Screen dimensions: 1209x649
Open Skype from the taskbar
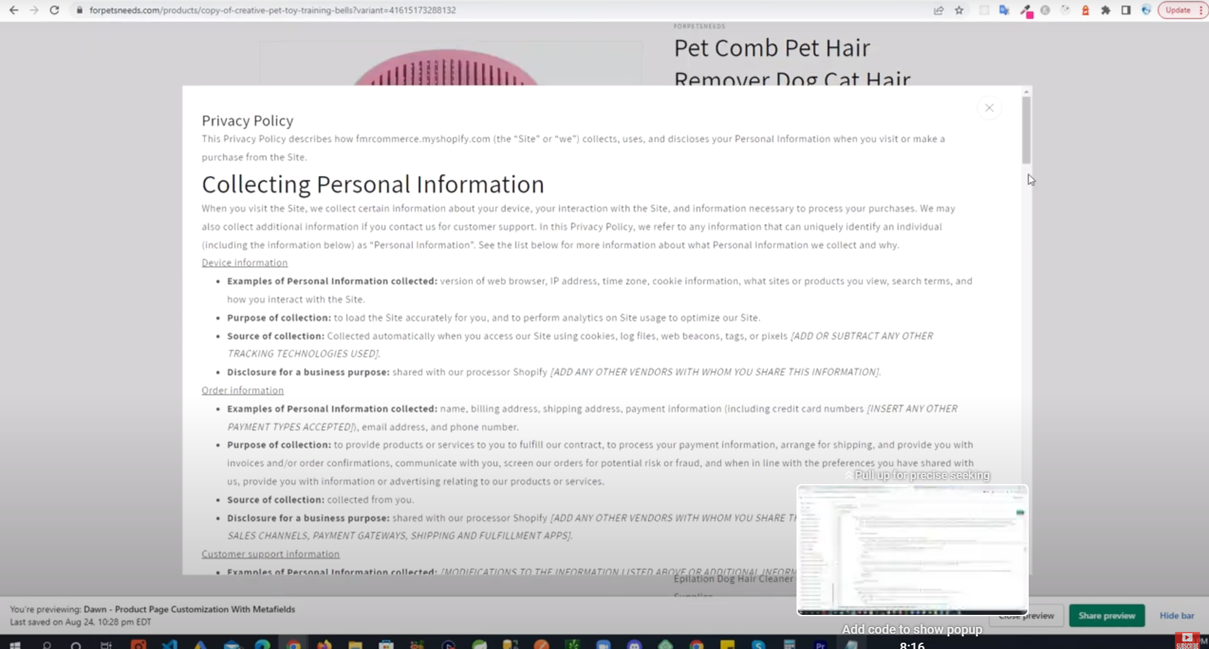tap(758, 645)
